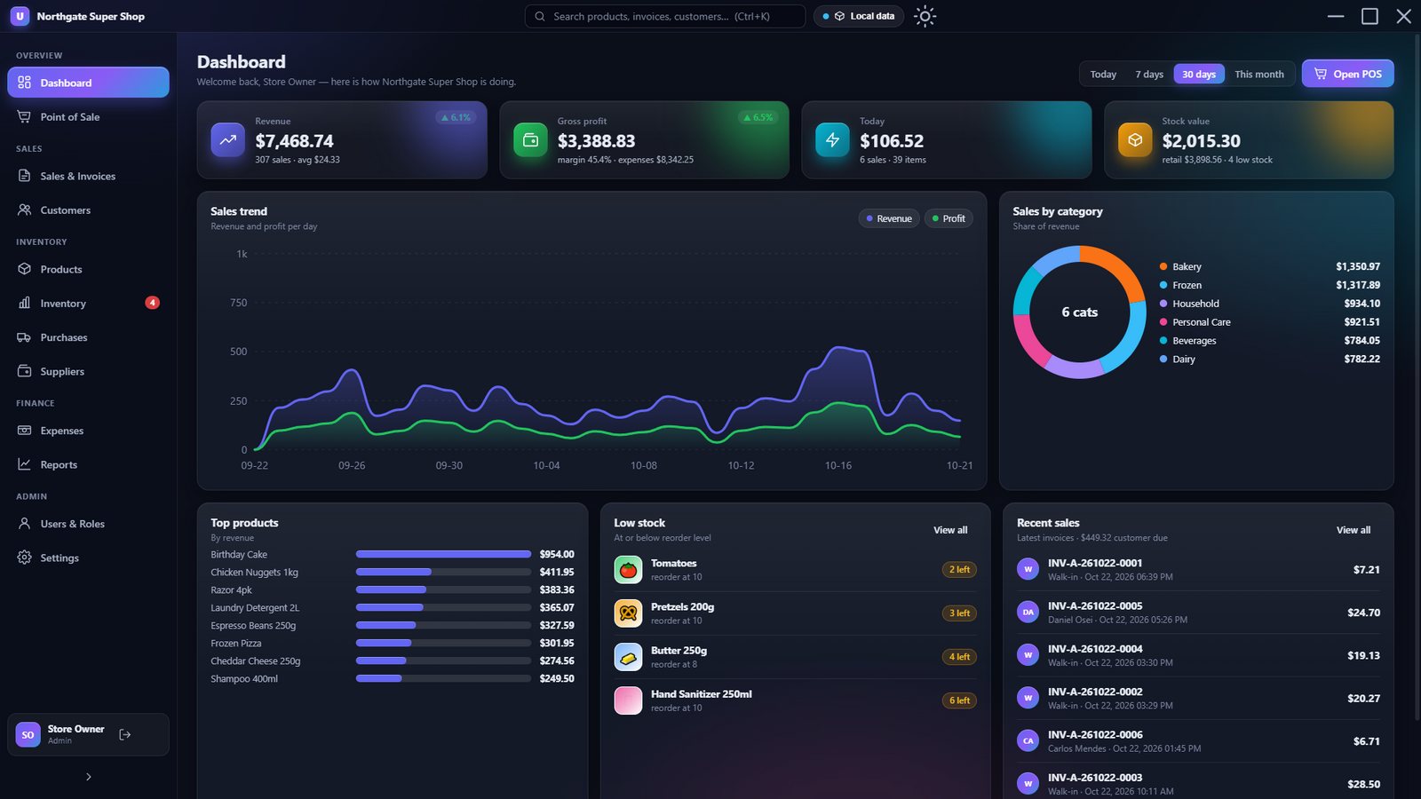Click the Birthday Cake revenue bar
The width and height of the screenshot is (1421, 799).
point(443,554)
